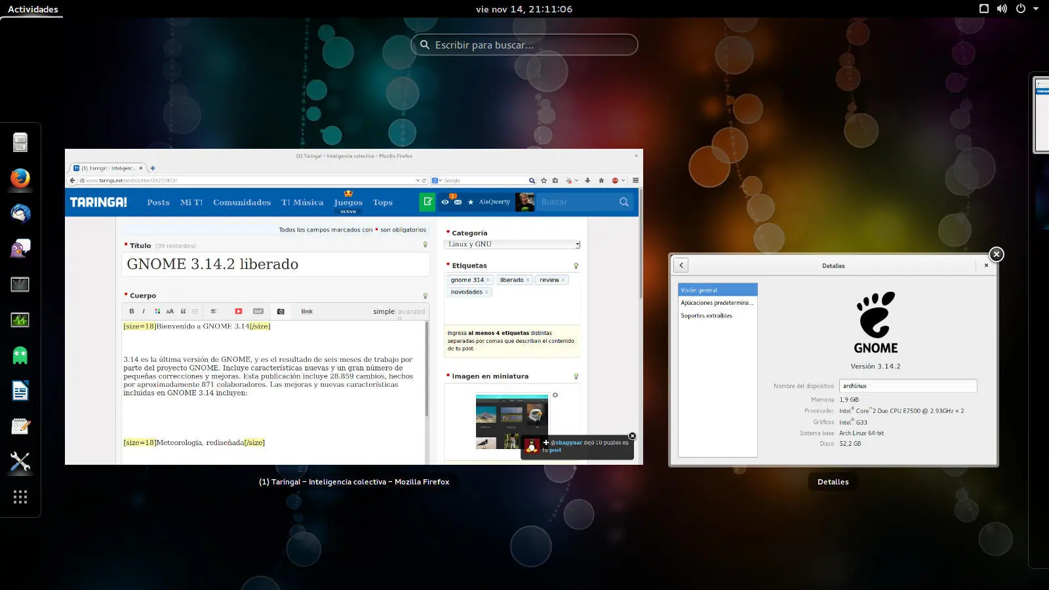Click the Actividades button
1049x590 pixels.
[x=33, y=9]
